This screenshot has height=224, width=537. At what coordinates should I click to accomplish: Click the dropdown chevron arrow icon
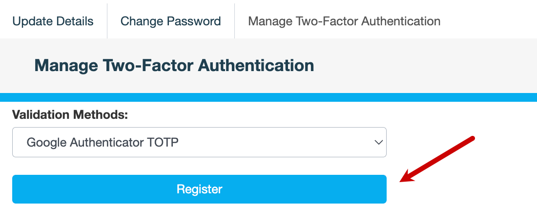coord(378,142)
